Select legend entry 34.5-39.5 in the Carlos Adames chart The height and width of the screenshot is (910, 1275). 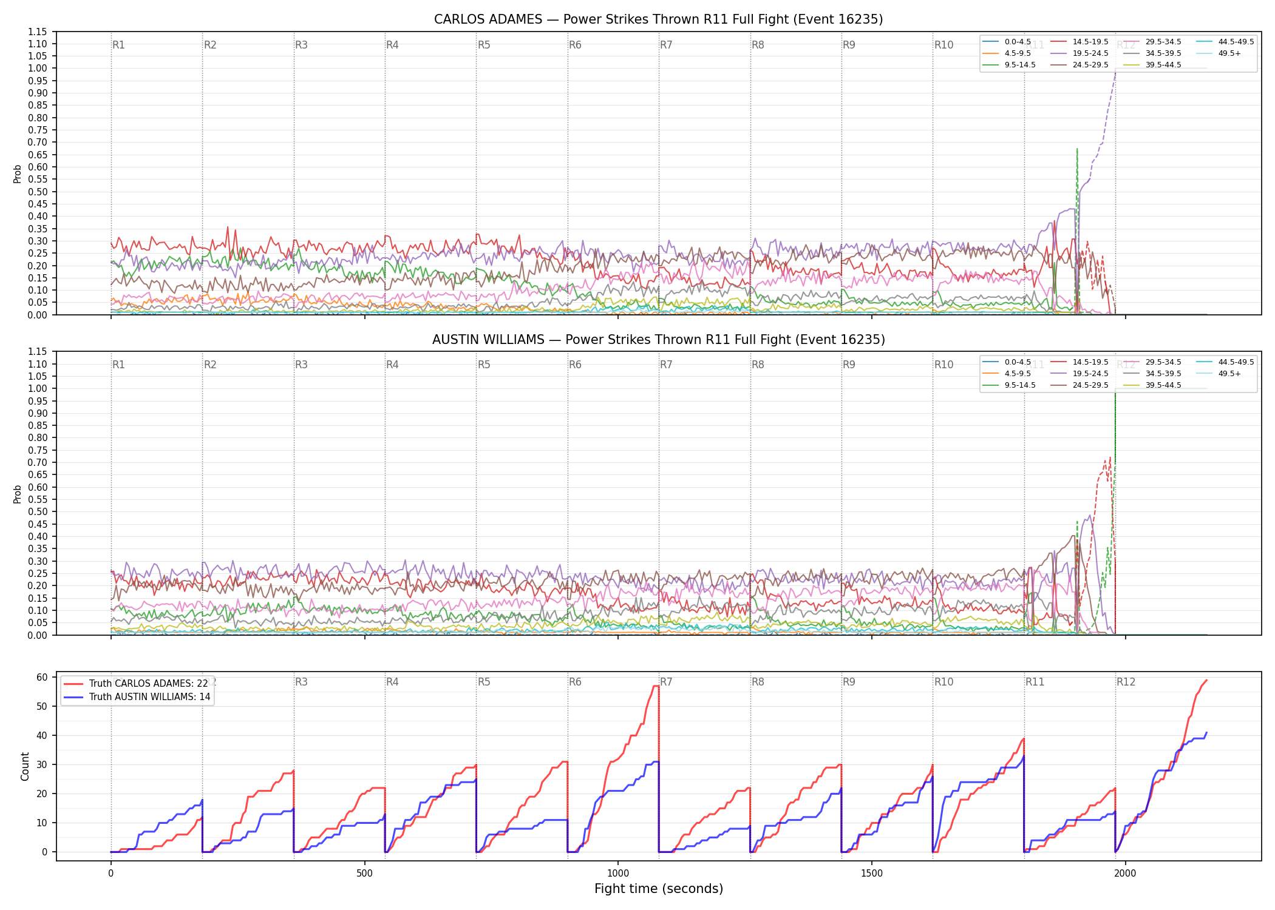(1153, 53)
